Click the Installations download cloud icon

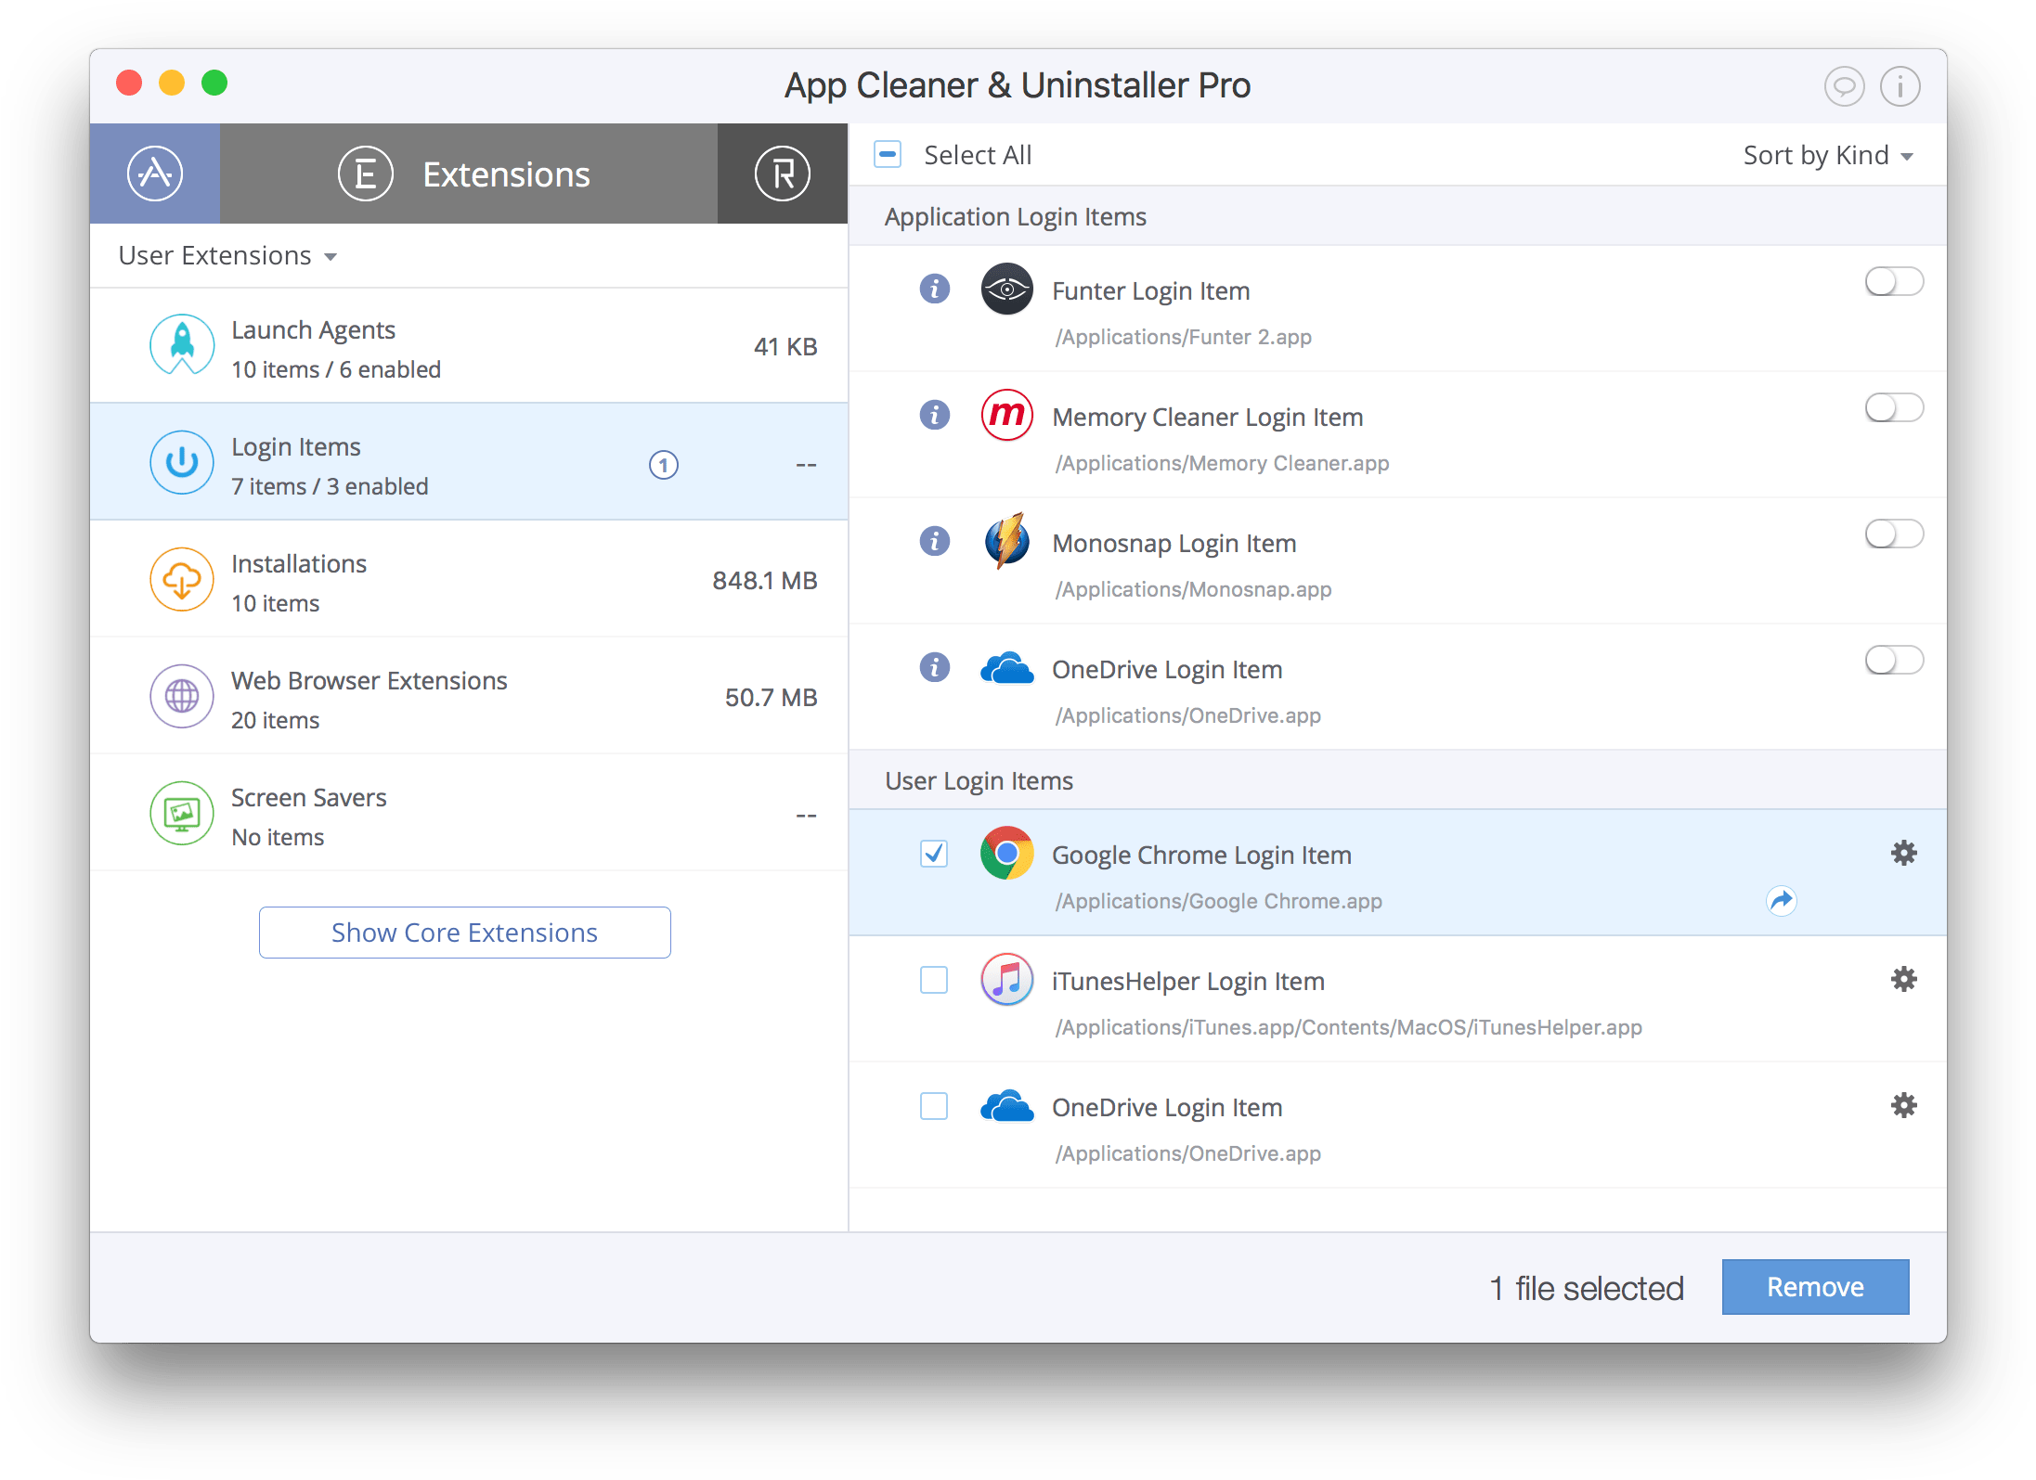[x=182, y=579]
